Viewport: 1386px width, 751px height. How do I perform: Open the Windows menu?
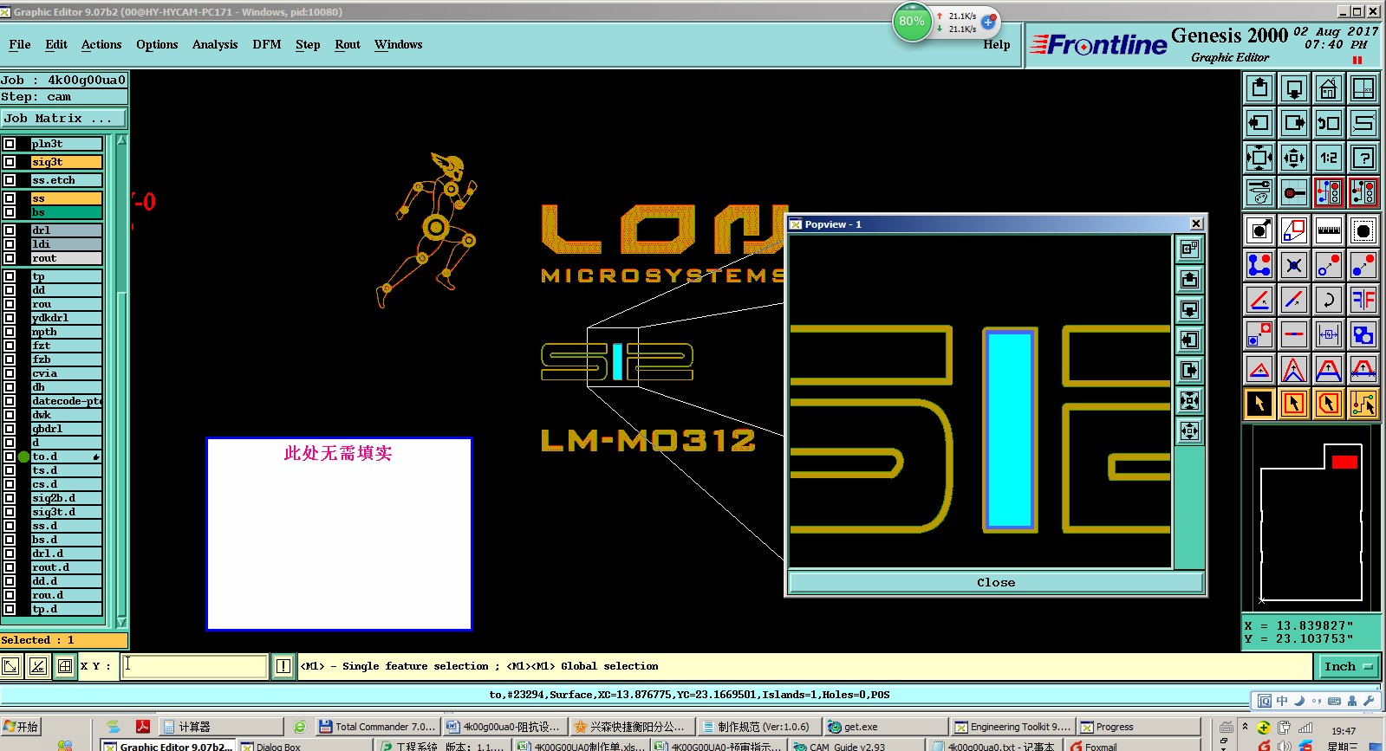coord(399,44)
